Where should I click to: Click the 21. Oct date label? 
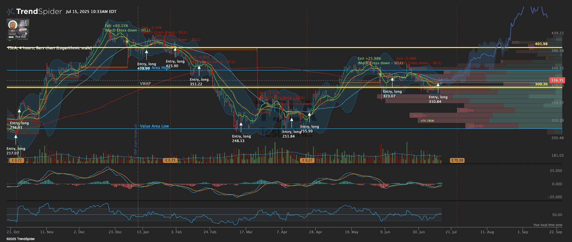click(13, 232)
